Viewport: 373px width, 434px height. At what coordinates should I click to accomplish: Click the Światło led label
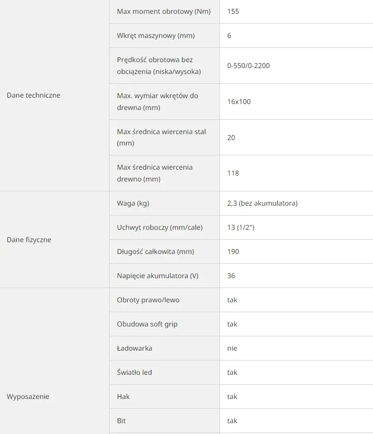[x=134, y=372]
